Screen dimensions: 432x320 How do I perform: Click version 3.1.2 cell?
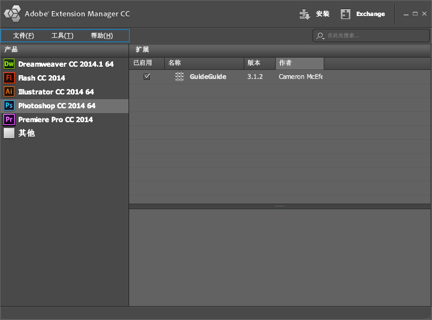point(255,77)
